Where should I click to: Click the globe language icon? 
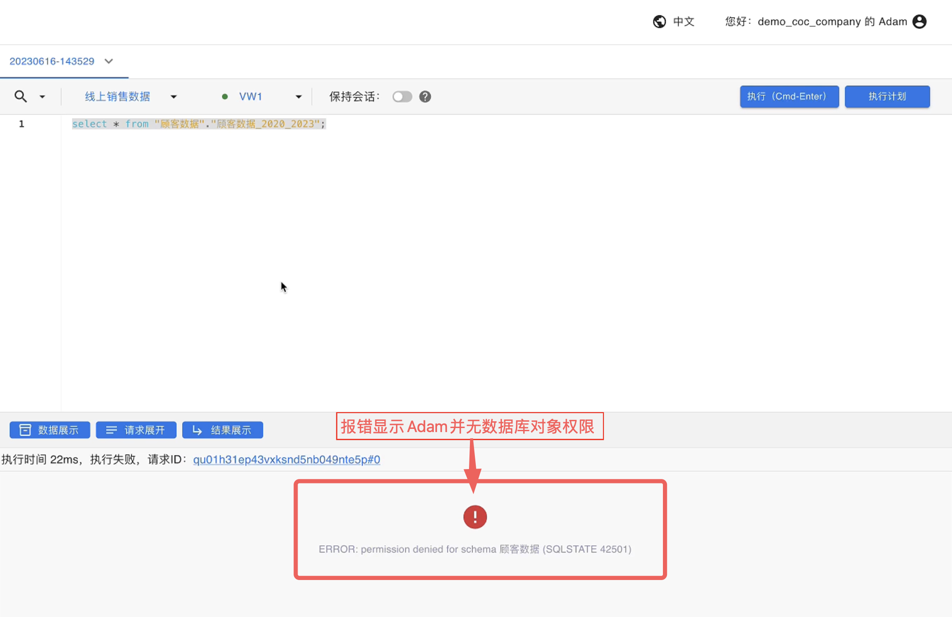[x=659, y=22]
